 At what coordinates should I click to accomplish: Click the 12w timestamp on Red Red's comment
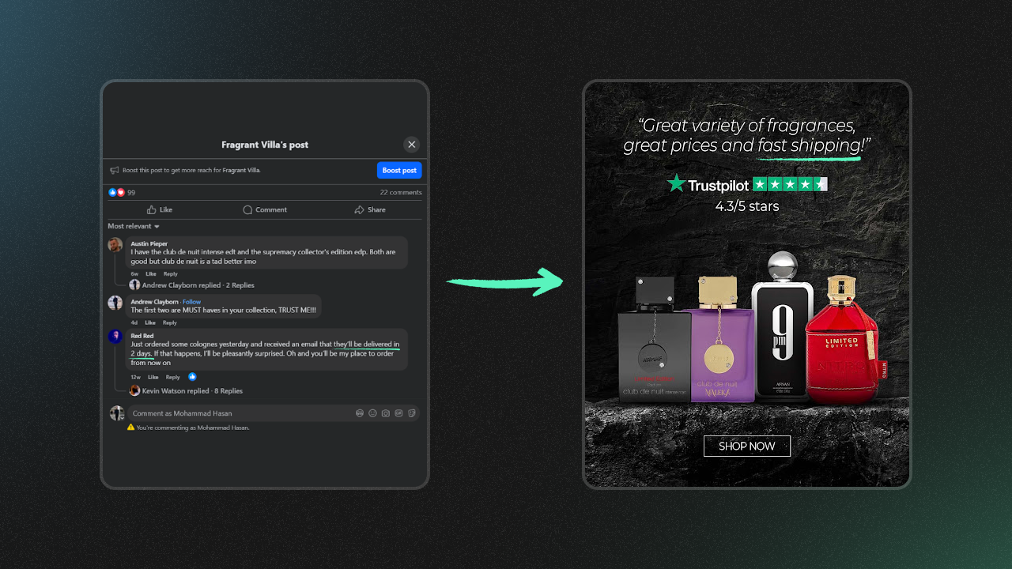136,377
